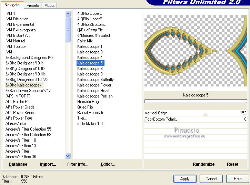Choose Alf's Power Sines category
Image resolution: width=250 pixels, height=185 pixels.
click(19, 113)
